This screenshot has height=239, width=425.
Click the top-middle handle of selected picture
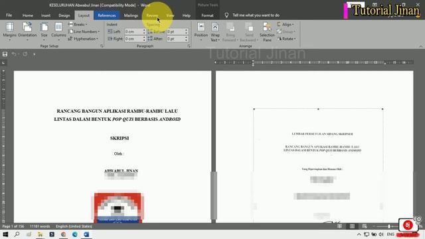point(318,109)
